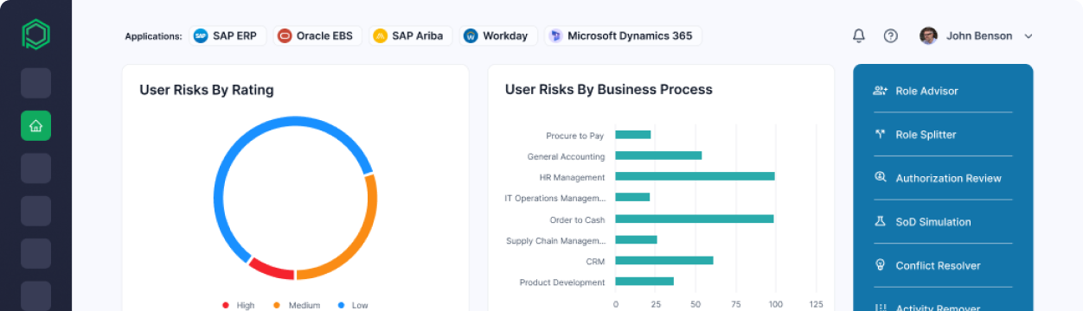The height and width of the screenshot is (311, 1083).
Task: Click the 'Procure to Pay' axis label
Action: click(574, 136)
